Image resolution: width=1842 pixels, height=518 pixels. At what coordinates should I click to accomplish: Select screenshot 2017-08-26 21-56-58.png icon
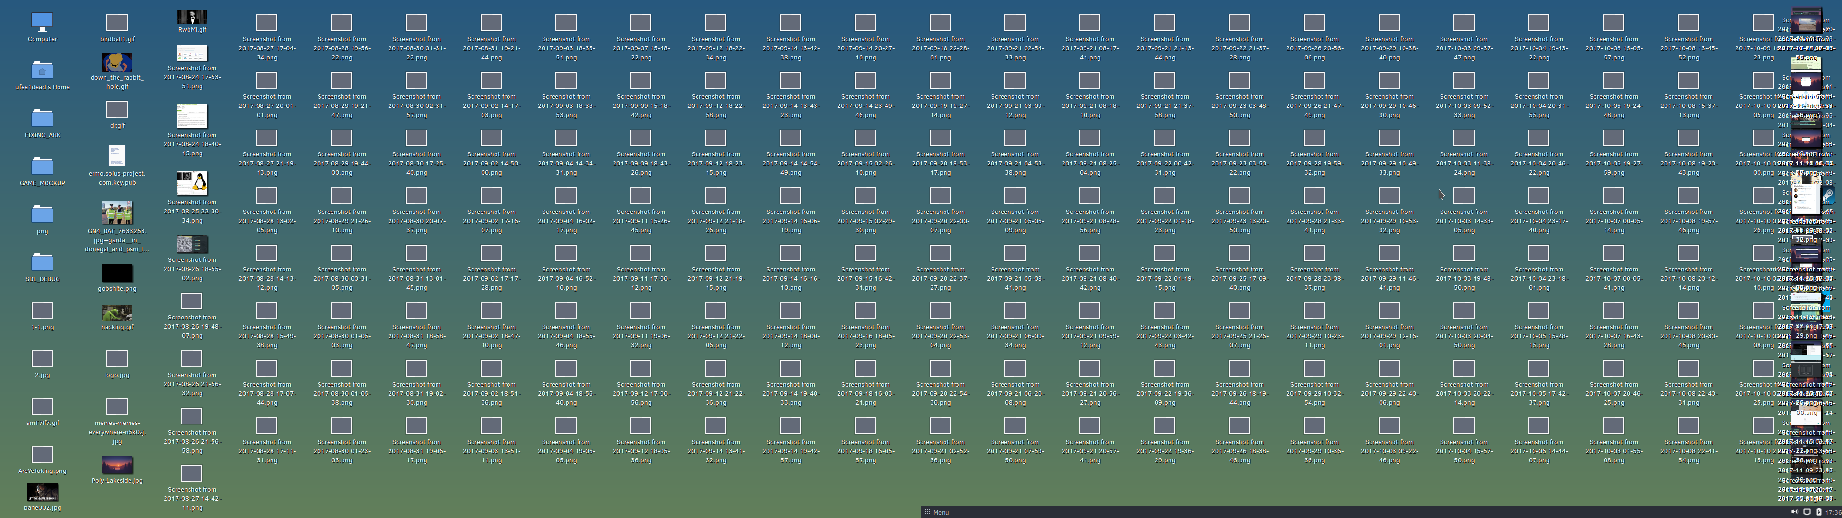tap(192, 416)
